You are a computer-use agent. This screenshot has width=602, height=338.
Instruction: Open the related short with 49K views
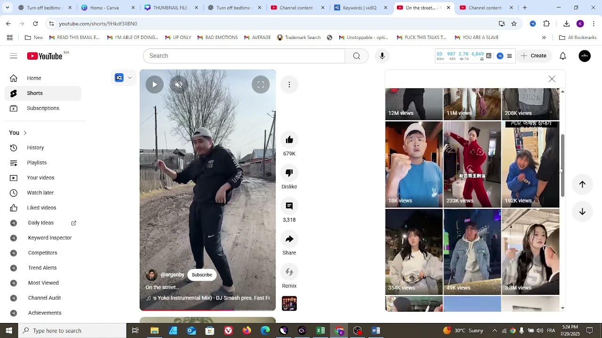[472, 252]
